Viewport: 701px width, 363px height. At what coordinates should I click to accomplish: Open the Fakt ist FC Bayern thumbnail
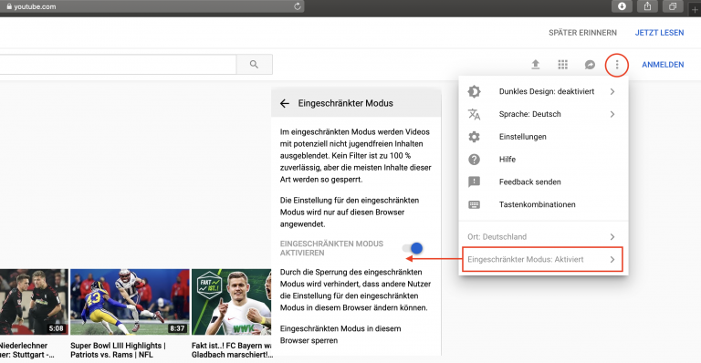[231, 302]
